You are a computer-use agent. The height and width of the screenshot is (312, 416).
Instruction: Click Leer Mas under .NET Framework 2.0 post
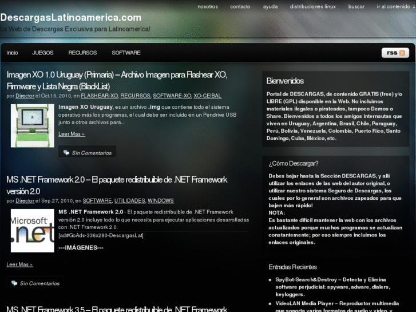coord(19,264)
